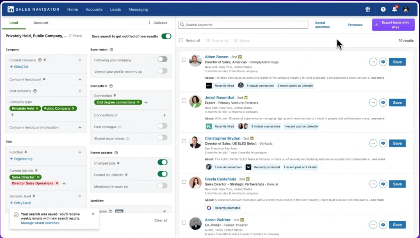Open Accounts in navigation
Image resolution: width=420 pixels, height=238 pixels.
(x=94, y=9)
